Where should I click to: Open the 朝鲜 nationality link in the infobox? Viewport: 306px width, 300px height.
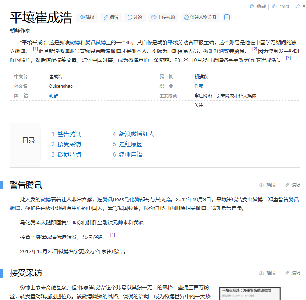(x=53, y=95)
